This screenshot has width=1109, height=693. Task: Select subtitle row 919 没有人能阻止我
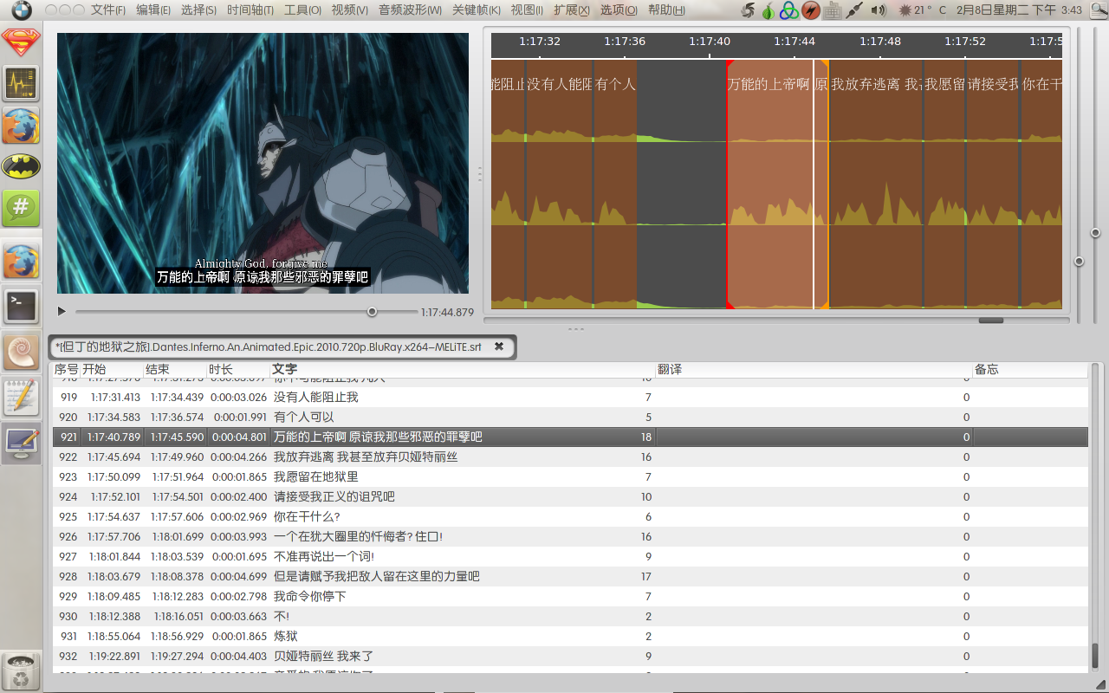tap(570, 397)
